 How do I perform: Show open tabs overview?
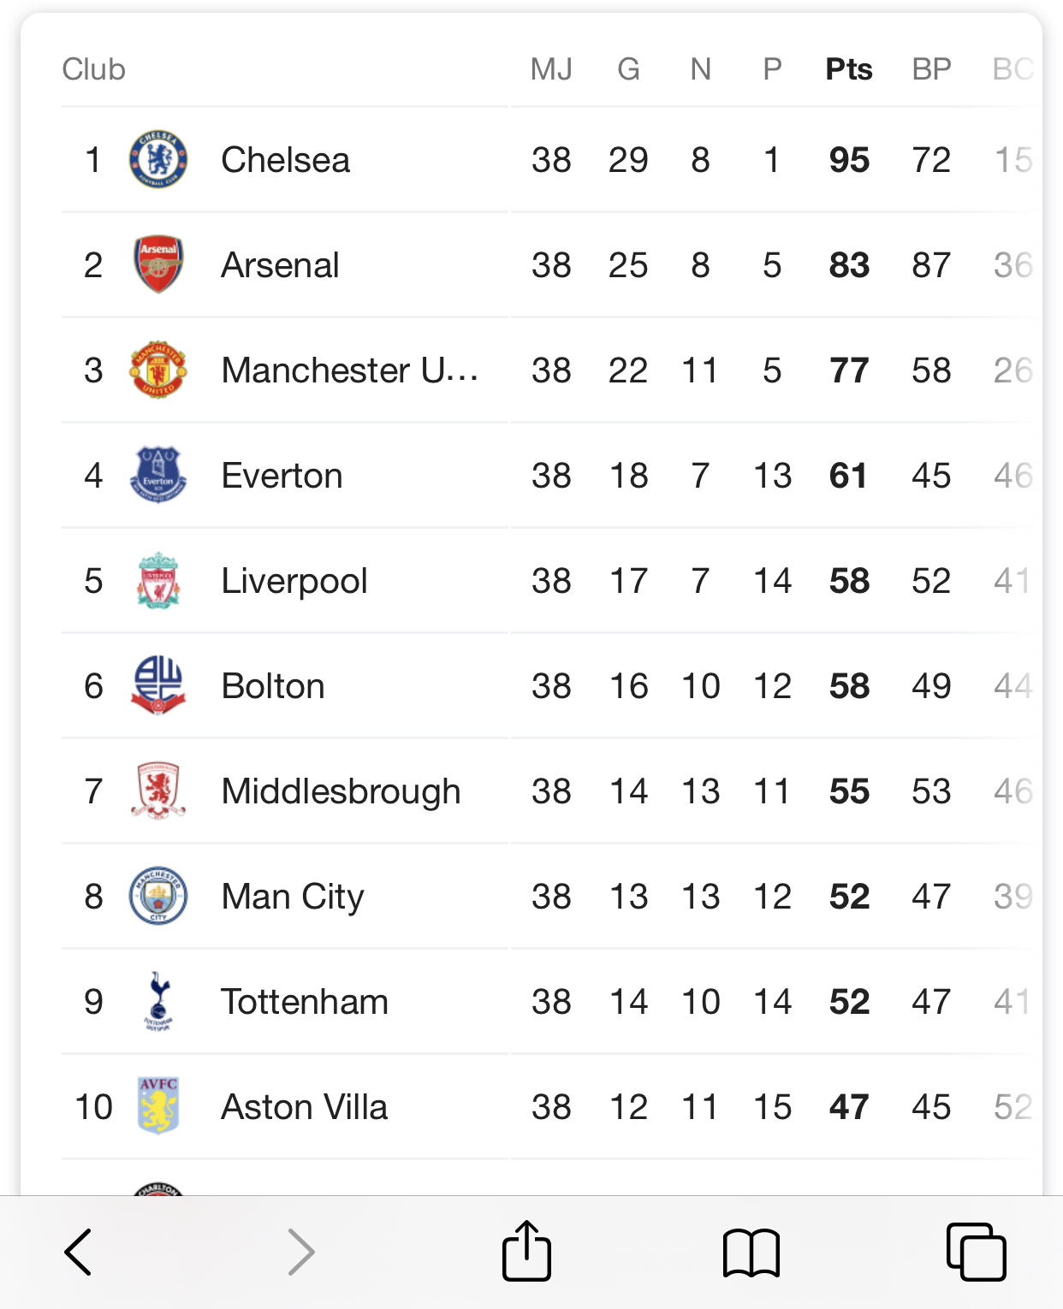976,1253
